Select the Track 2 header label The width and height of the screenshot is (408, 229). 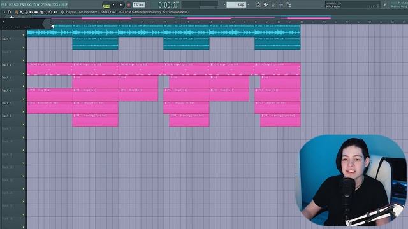pyautogui.click(x=6, y=39)
